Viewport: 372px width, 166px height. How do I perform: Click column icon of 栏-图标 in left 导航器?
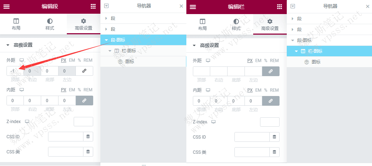[x=117, y=51]
